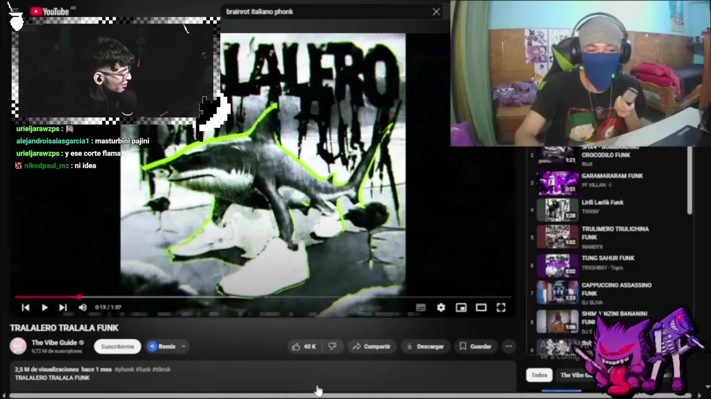Image resolution: width=711 pixels, height=399 pixels.
Task: Click the TRXSHBXY - Topic channel name
Action: point(602,268)
